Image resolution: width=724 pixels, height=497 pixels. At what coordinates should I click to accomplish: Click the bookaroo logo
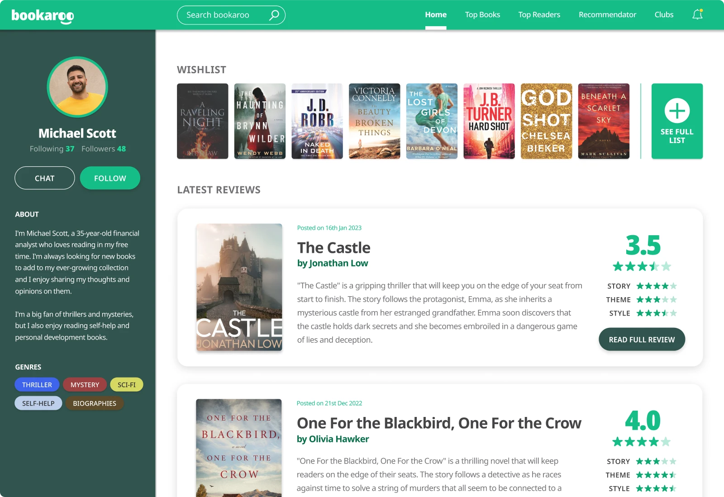pyautogui.click(x=42, y=14)
